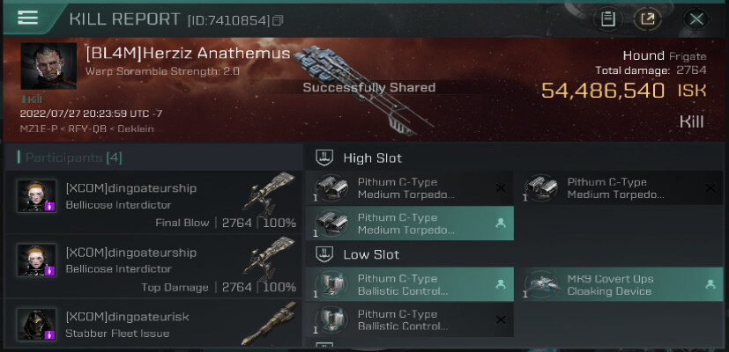Click destroyed X on lower Ballistic Control
The width and height of the screenshot is (729, 352).
[x=501, y=319]
